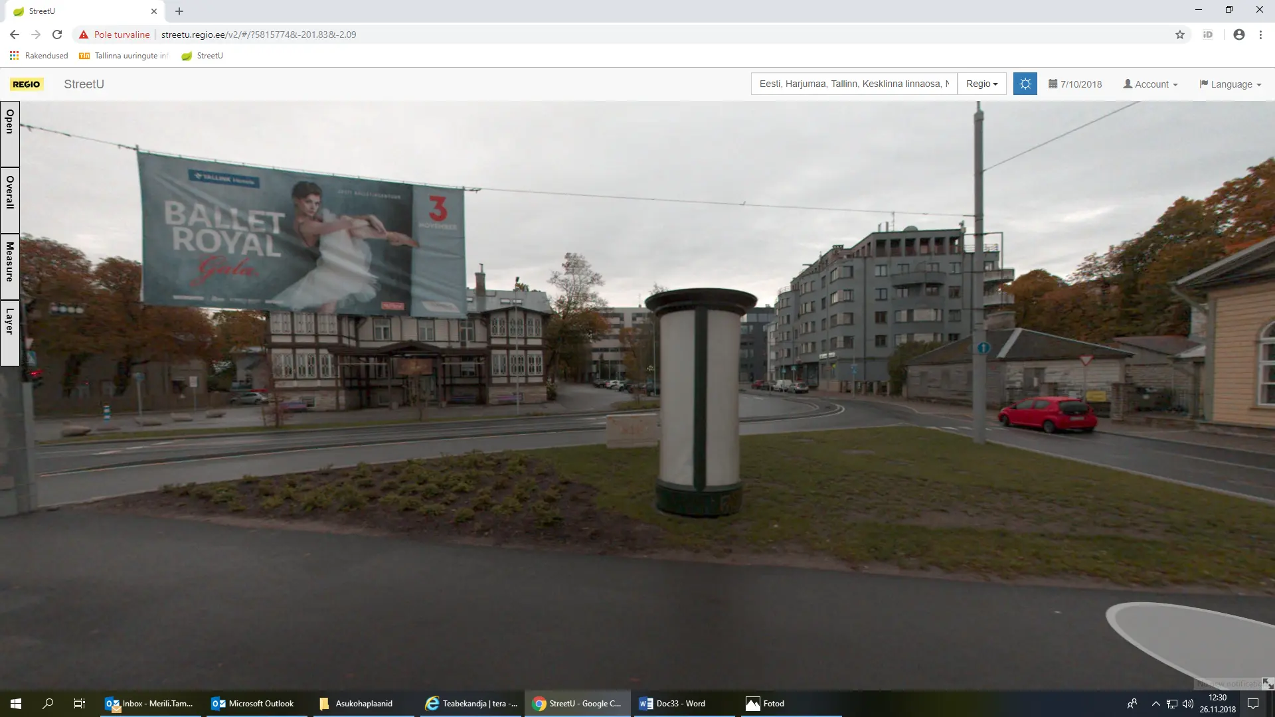Bookmark page with the star icon
The width and height of the screenshot is (1275, 717).
[x=1180, y=35]
